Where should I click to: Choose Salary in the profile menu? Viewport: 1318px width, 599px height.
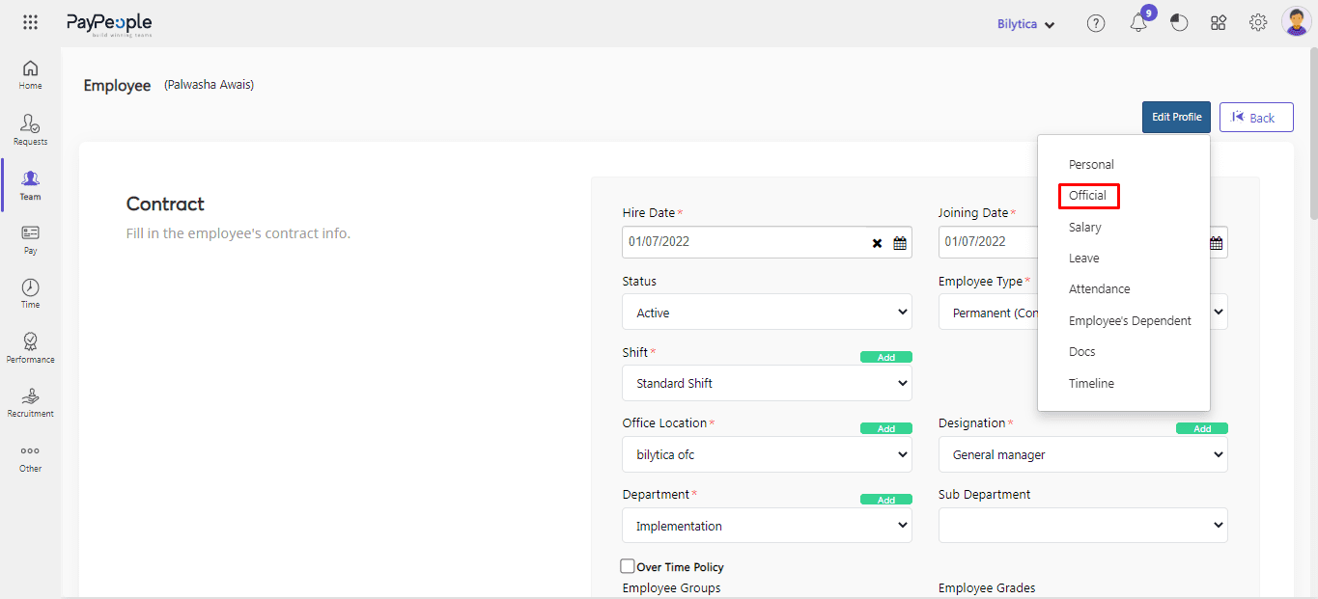coord(1084,228)
